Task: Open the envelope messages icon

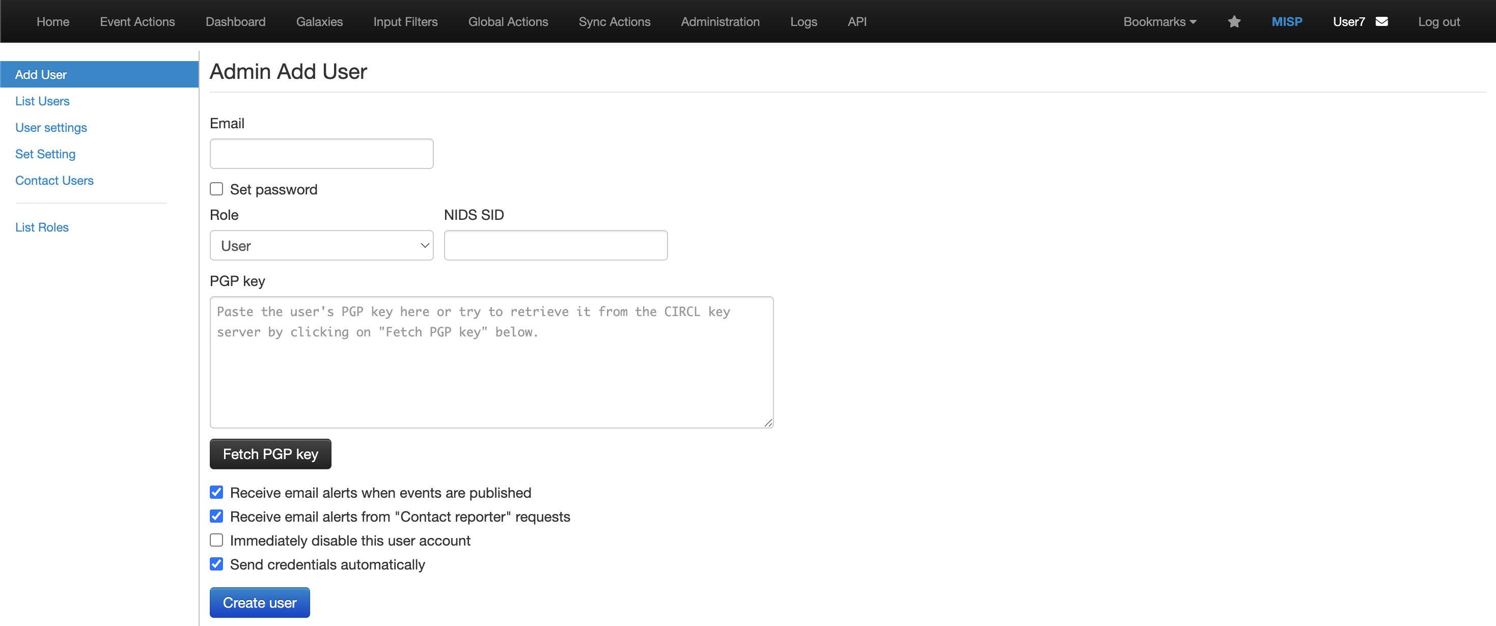Action: click(1381, 21)
